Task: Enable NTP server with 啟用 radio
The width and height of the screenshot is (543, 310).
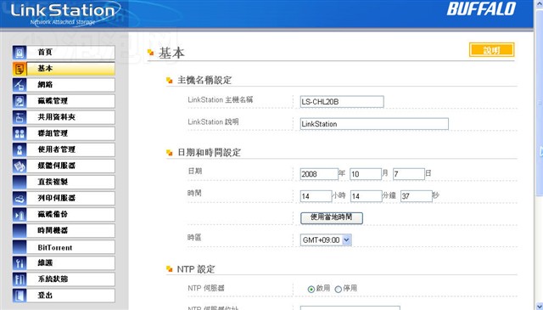Action: pos(311,289)
